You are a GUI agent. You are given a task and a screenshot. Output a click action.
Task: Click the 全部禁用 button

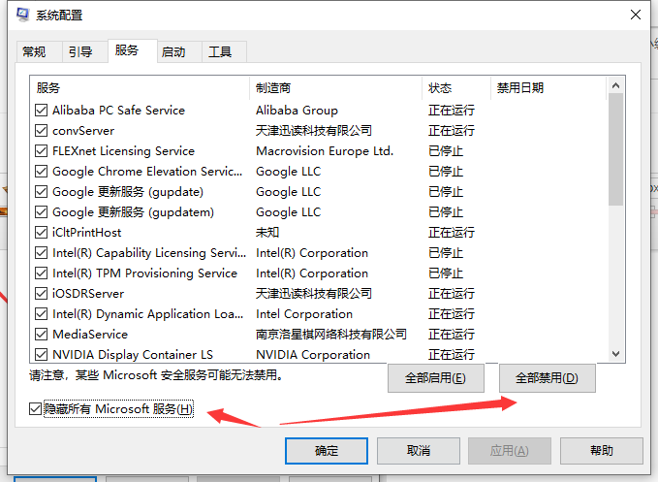547,378
